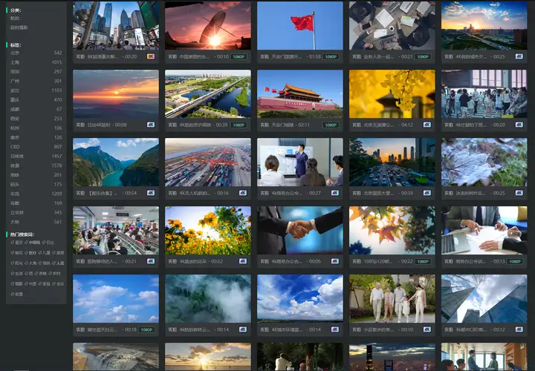Viewport: 535px width, 371px height.
Task: Open the hands over laptop signing thumbnail
Action: pos(484,230)
